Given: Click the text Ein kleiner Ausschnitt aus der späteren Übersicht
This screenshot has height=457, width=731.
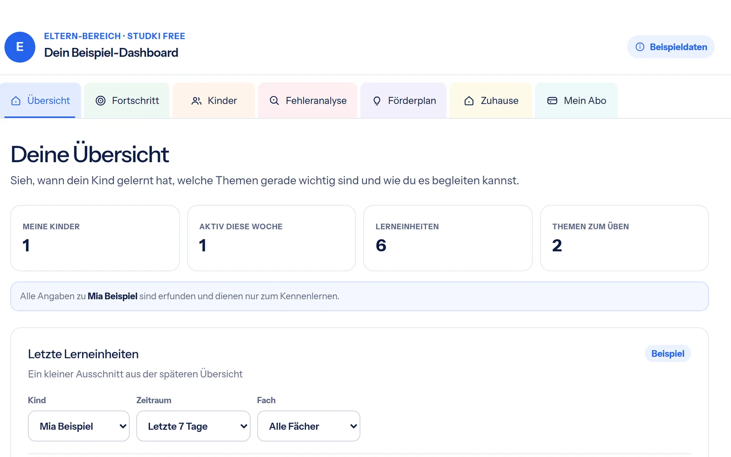Looking at the screenshot, I should click(135, 374).
